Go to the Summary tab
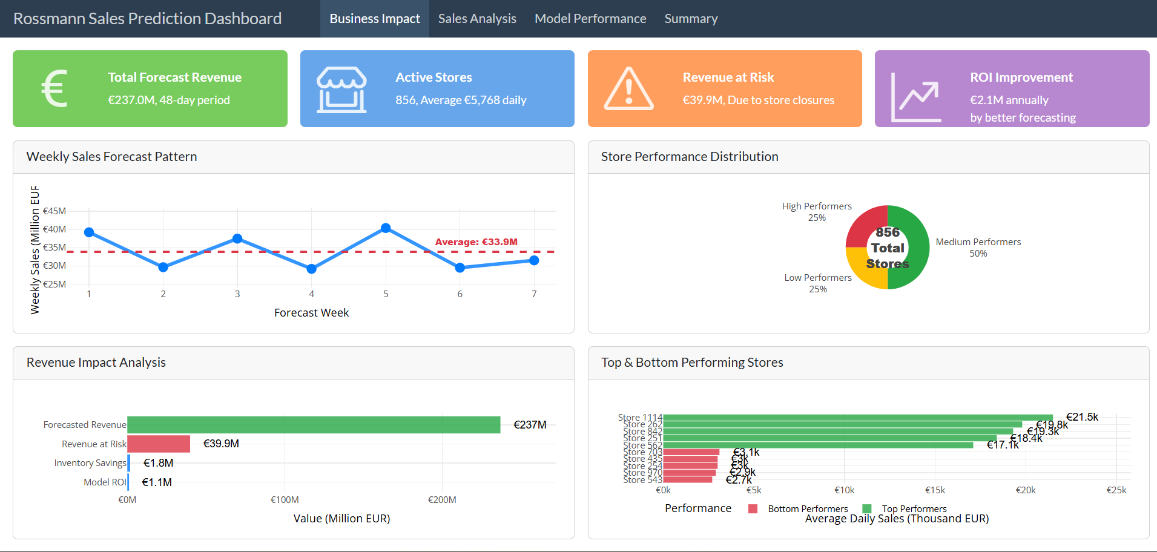1157x552 pixels. [x=691, y=19]
